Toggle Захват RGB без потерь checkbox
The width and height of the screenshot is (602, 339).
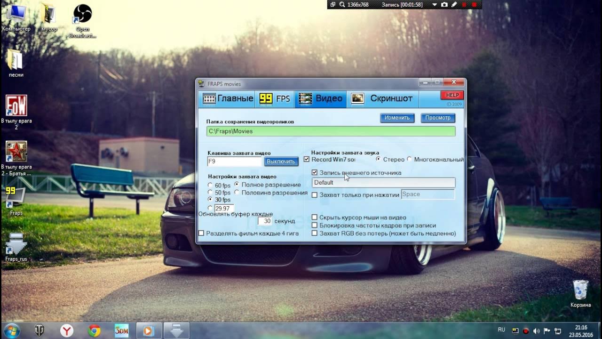[x=384, y=233]
